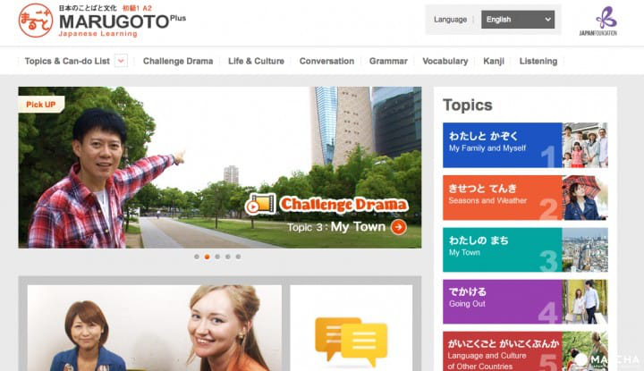Click the orange speech bubbles icon

coord(351,340)
